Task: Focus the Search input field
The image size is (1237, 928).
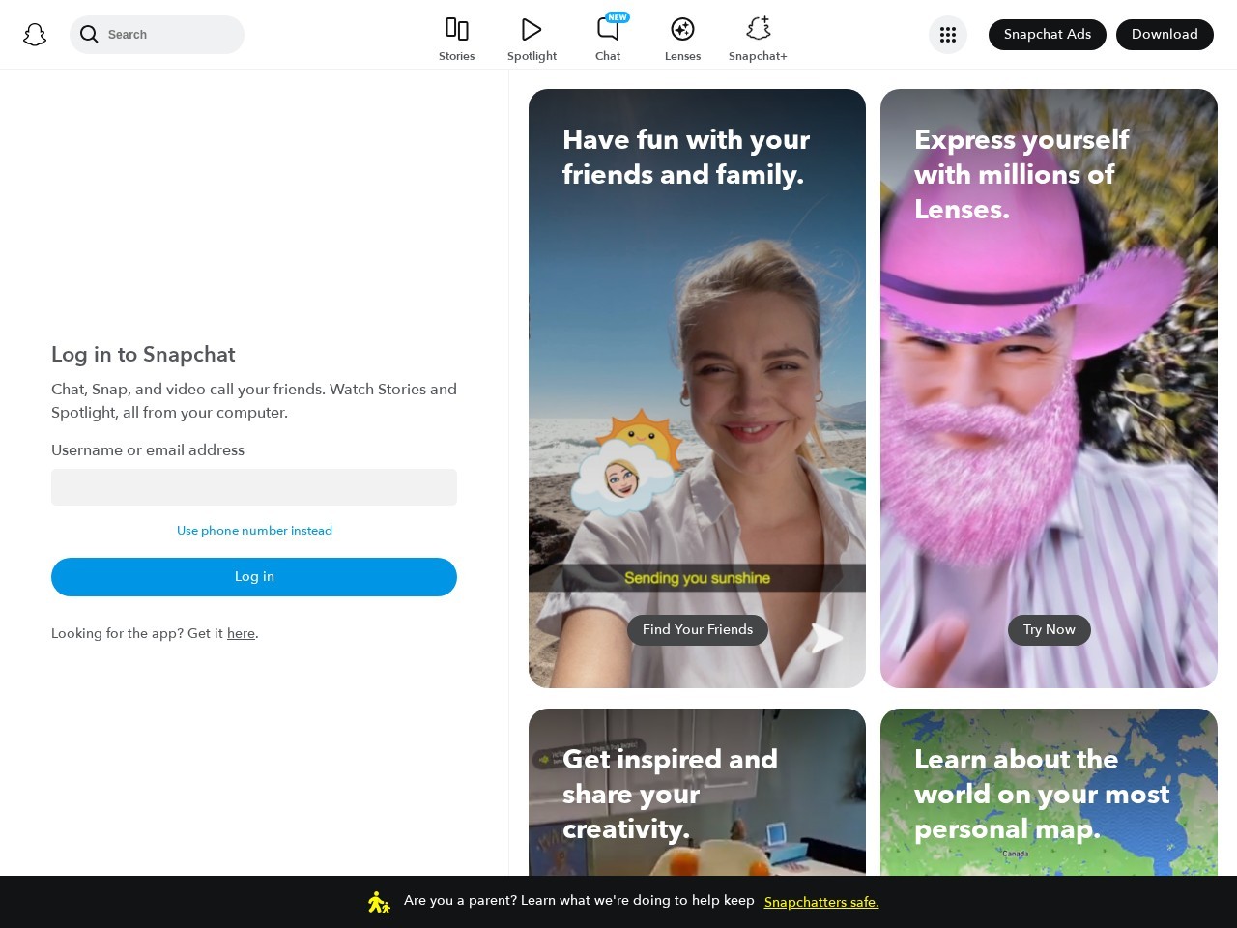Action: click(157, 35)
